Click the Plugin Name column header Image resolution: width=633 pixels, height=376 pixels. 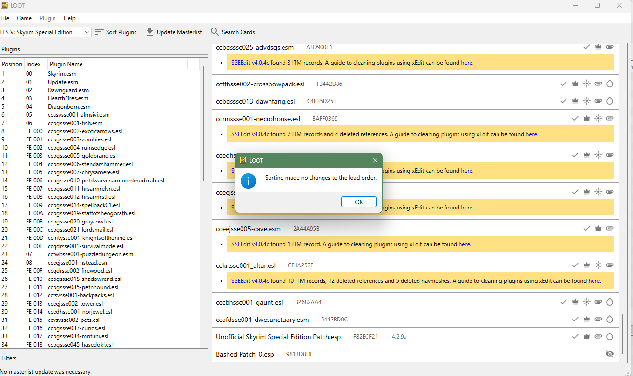point(117,64)
